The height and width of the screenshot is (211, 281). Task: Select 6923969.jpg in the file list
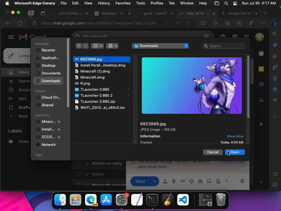point(102,59)
